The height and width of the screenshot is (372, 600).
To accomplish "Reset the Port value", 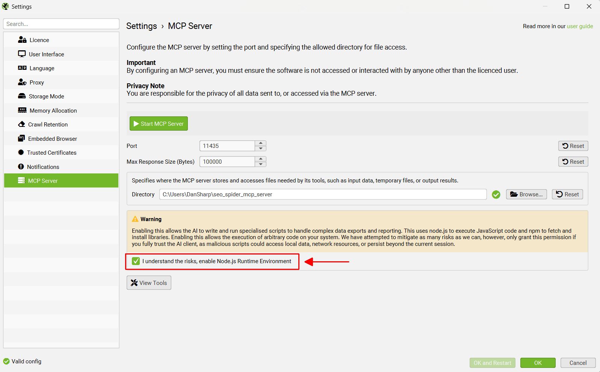I will (573, 146).
